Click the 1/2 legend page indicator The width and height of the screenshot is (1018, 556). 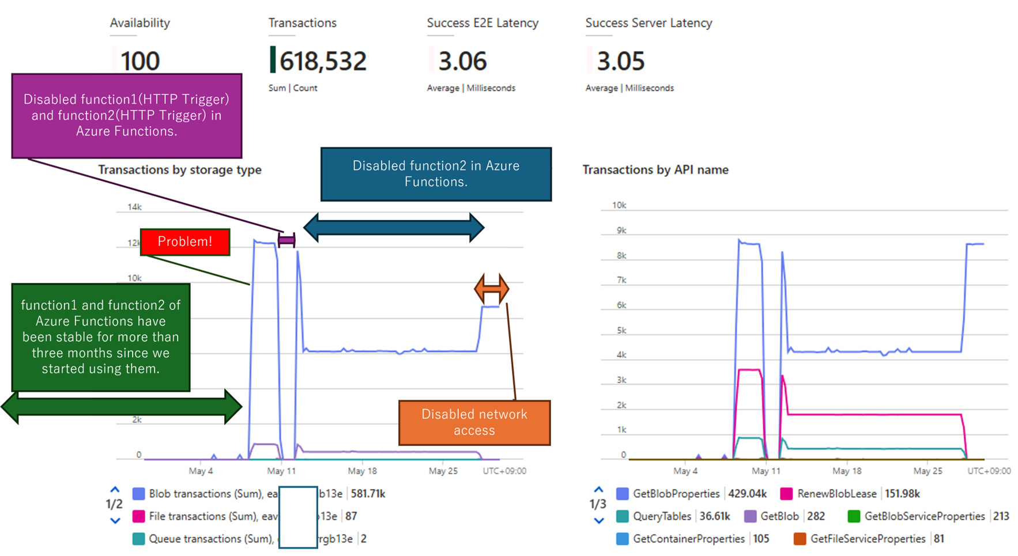tap(114, 505)
